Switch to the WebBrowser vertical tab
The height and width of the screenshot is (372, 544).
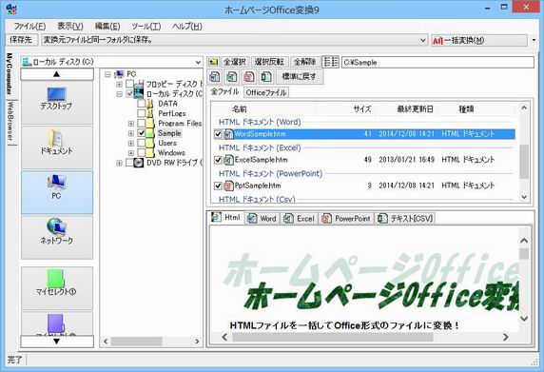(11, 122)
